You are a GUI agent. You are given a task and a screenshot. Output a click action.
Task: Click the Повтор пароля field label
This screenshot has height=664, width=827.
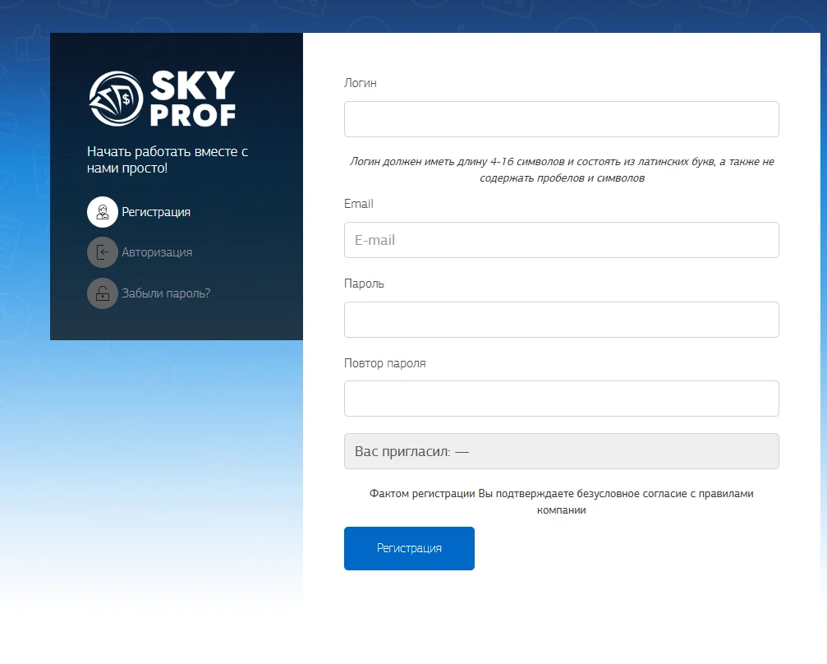tap(384, 363)
